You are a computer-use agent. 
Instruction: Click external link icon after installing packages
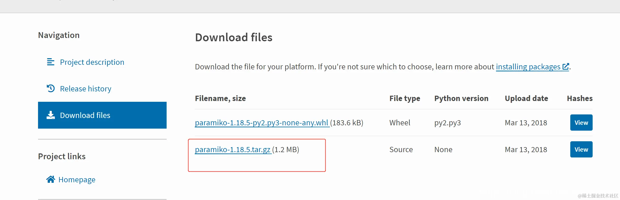point(565,67)
